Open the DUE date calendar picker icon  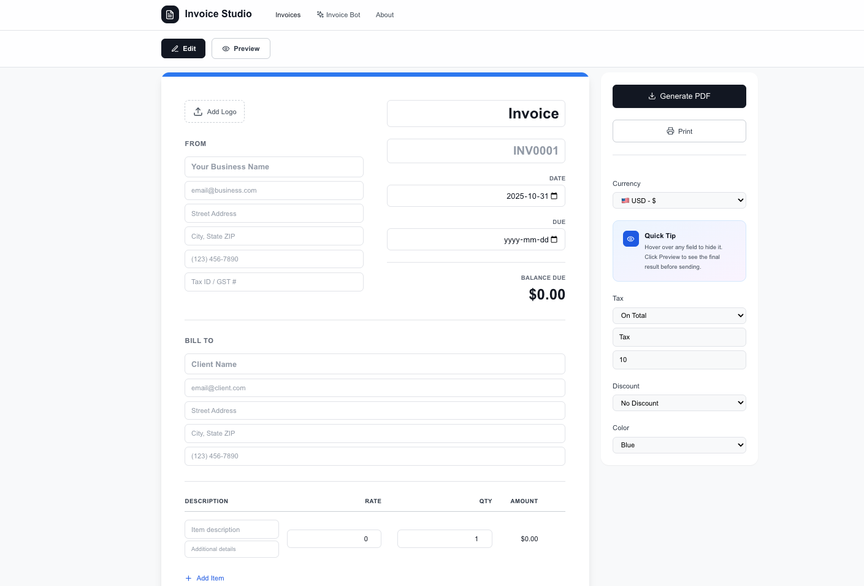554,239
